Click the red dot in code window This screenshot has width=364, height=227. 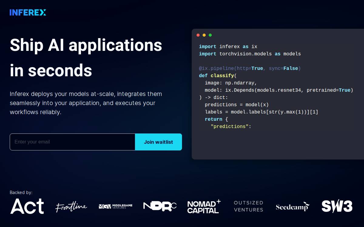198,35
